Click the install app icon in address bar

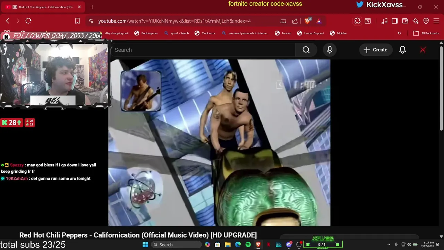pos(283,21)
